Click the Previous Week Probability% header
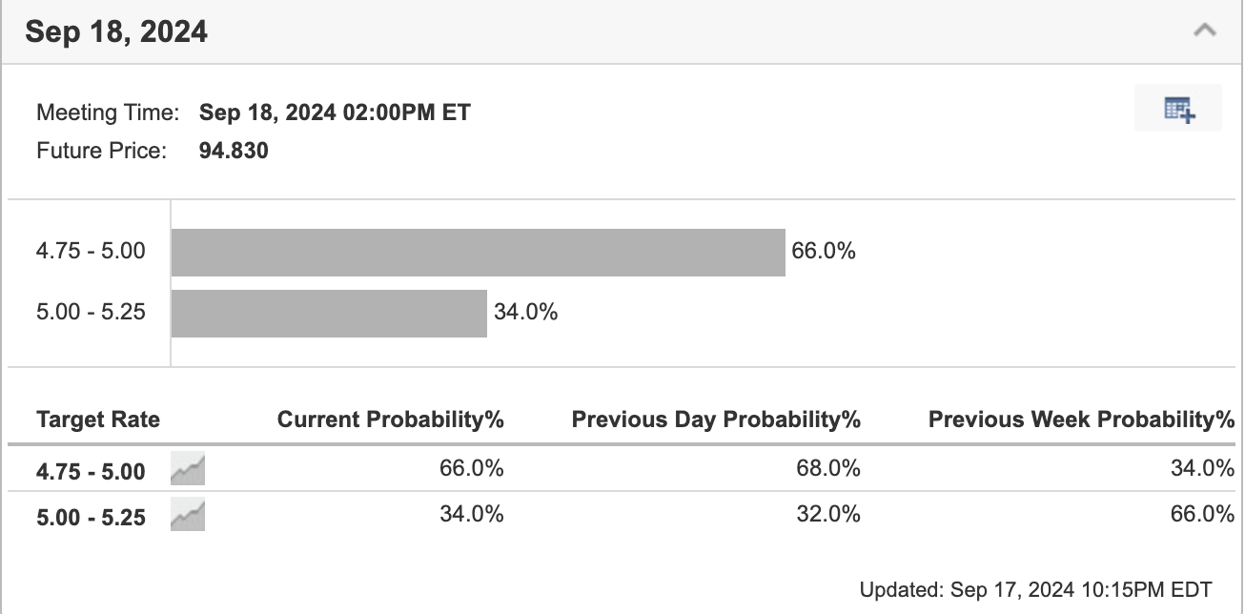The height and width of the screenshot is (614, 1245). (1081, 420)
